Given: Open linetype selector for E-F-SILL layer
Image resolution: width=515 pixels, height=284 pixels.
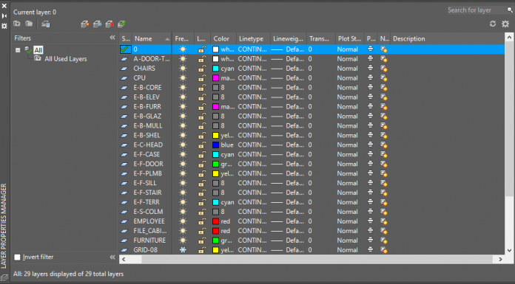Looking at the screenshot, I should tap(252, 183).
